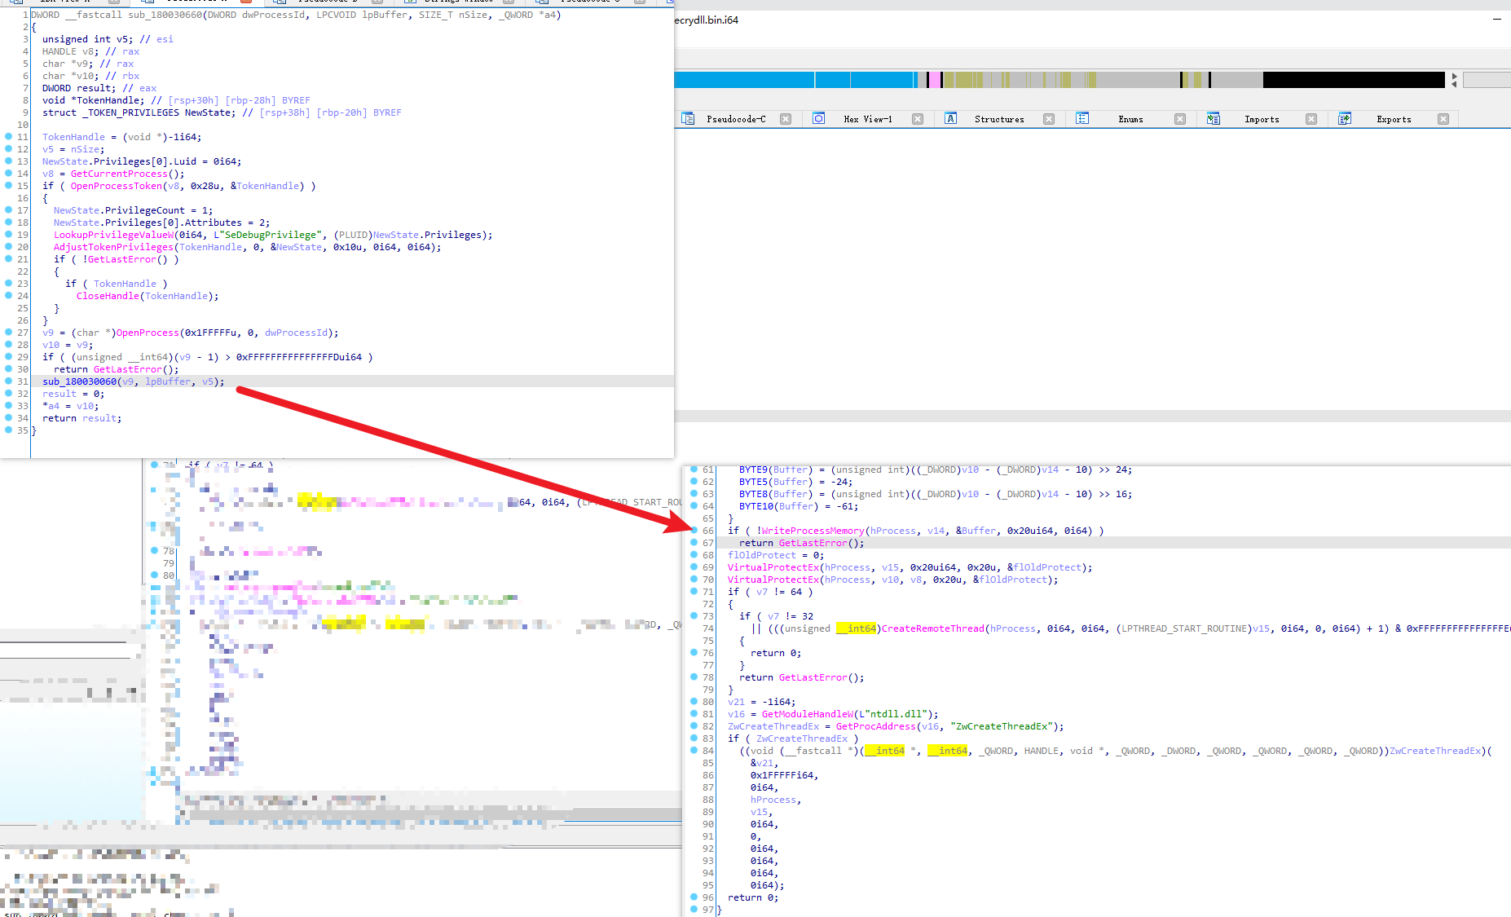Switch to the Pseudocode-C tab
This screenshot has height=917, width=1511.
[736, 119]
